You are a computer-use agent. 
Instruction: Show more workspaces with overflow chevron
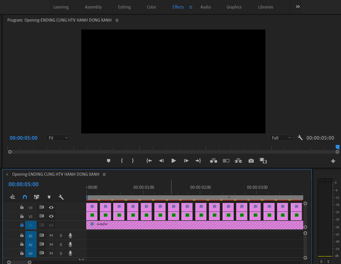coord(298,7)
